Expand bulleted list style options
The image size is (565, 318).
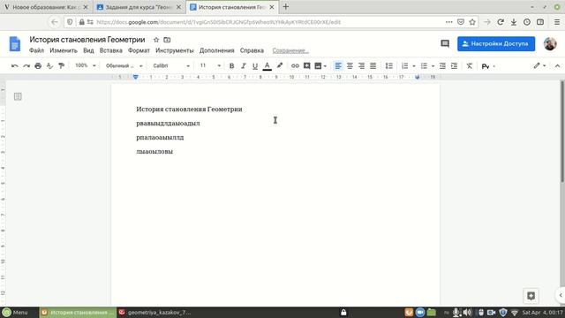click(x=433, y=66)
